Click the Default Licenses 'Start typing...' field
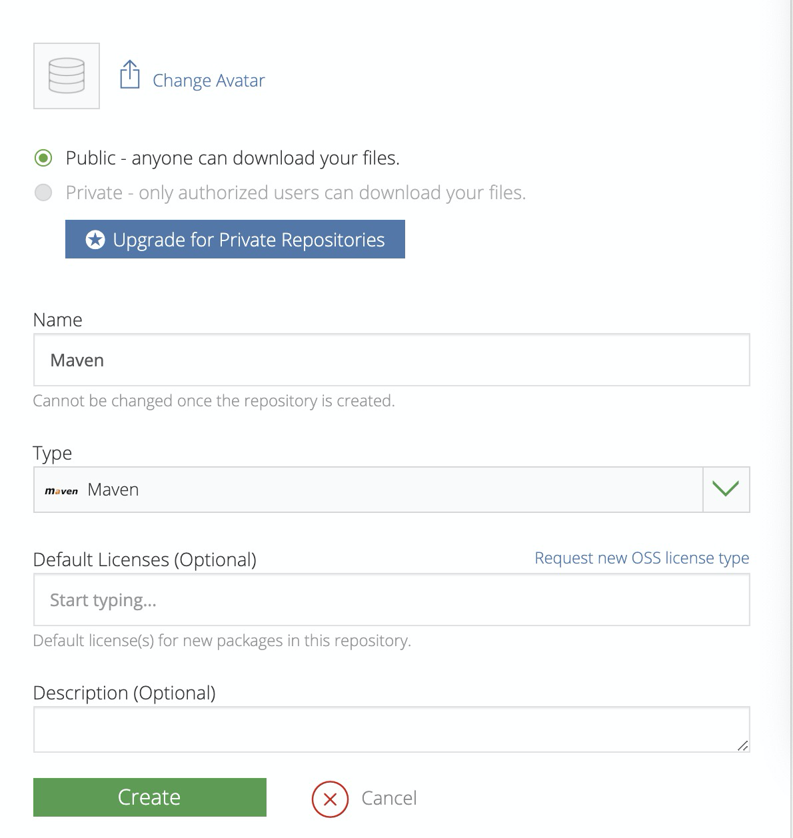 click(x=391, y=600)
